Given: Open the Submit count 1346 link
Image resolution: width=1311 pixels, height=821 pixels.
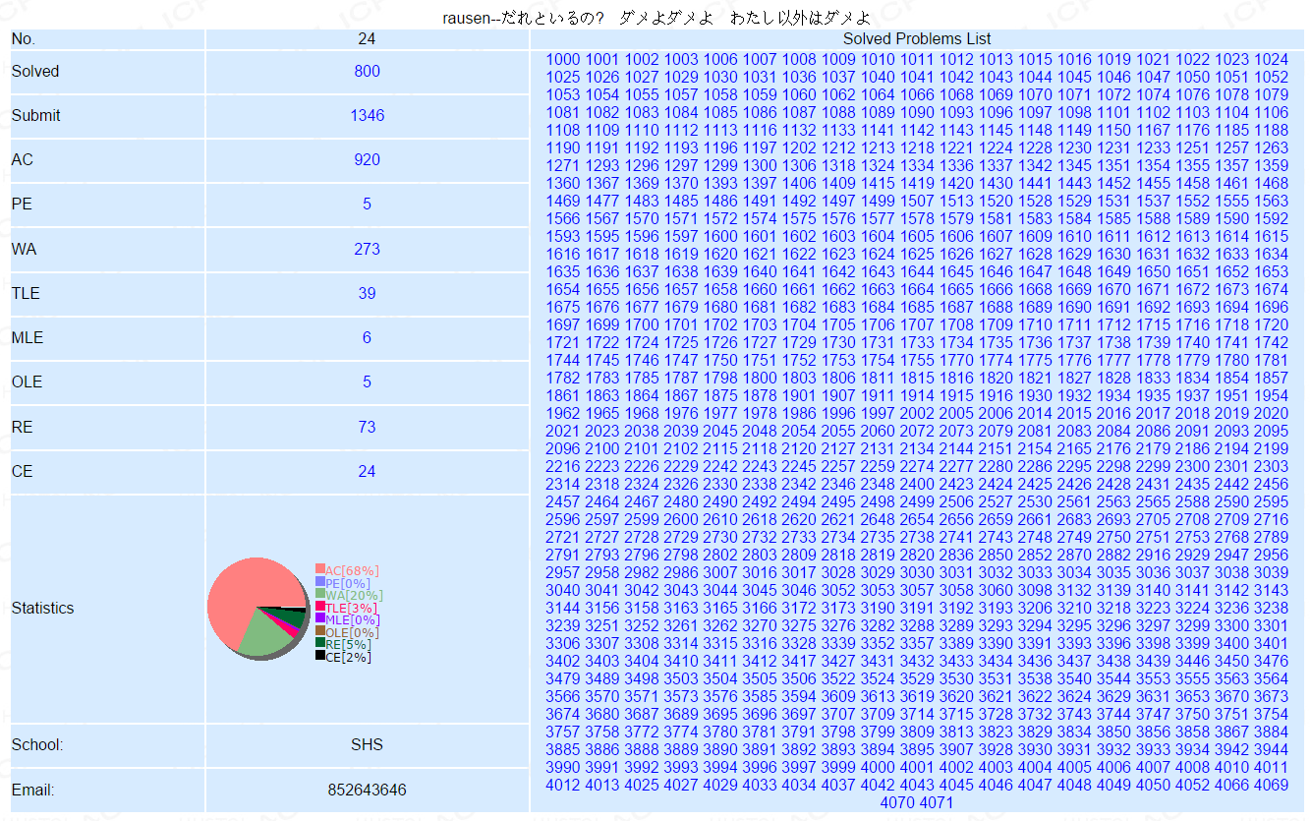Looking at the screenshot, I should pos(367,115).
